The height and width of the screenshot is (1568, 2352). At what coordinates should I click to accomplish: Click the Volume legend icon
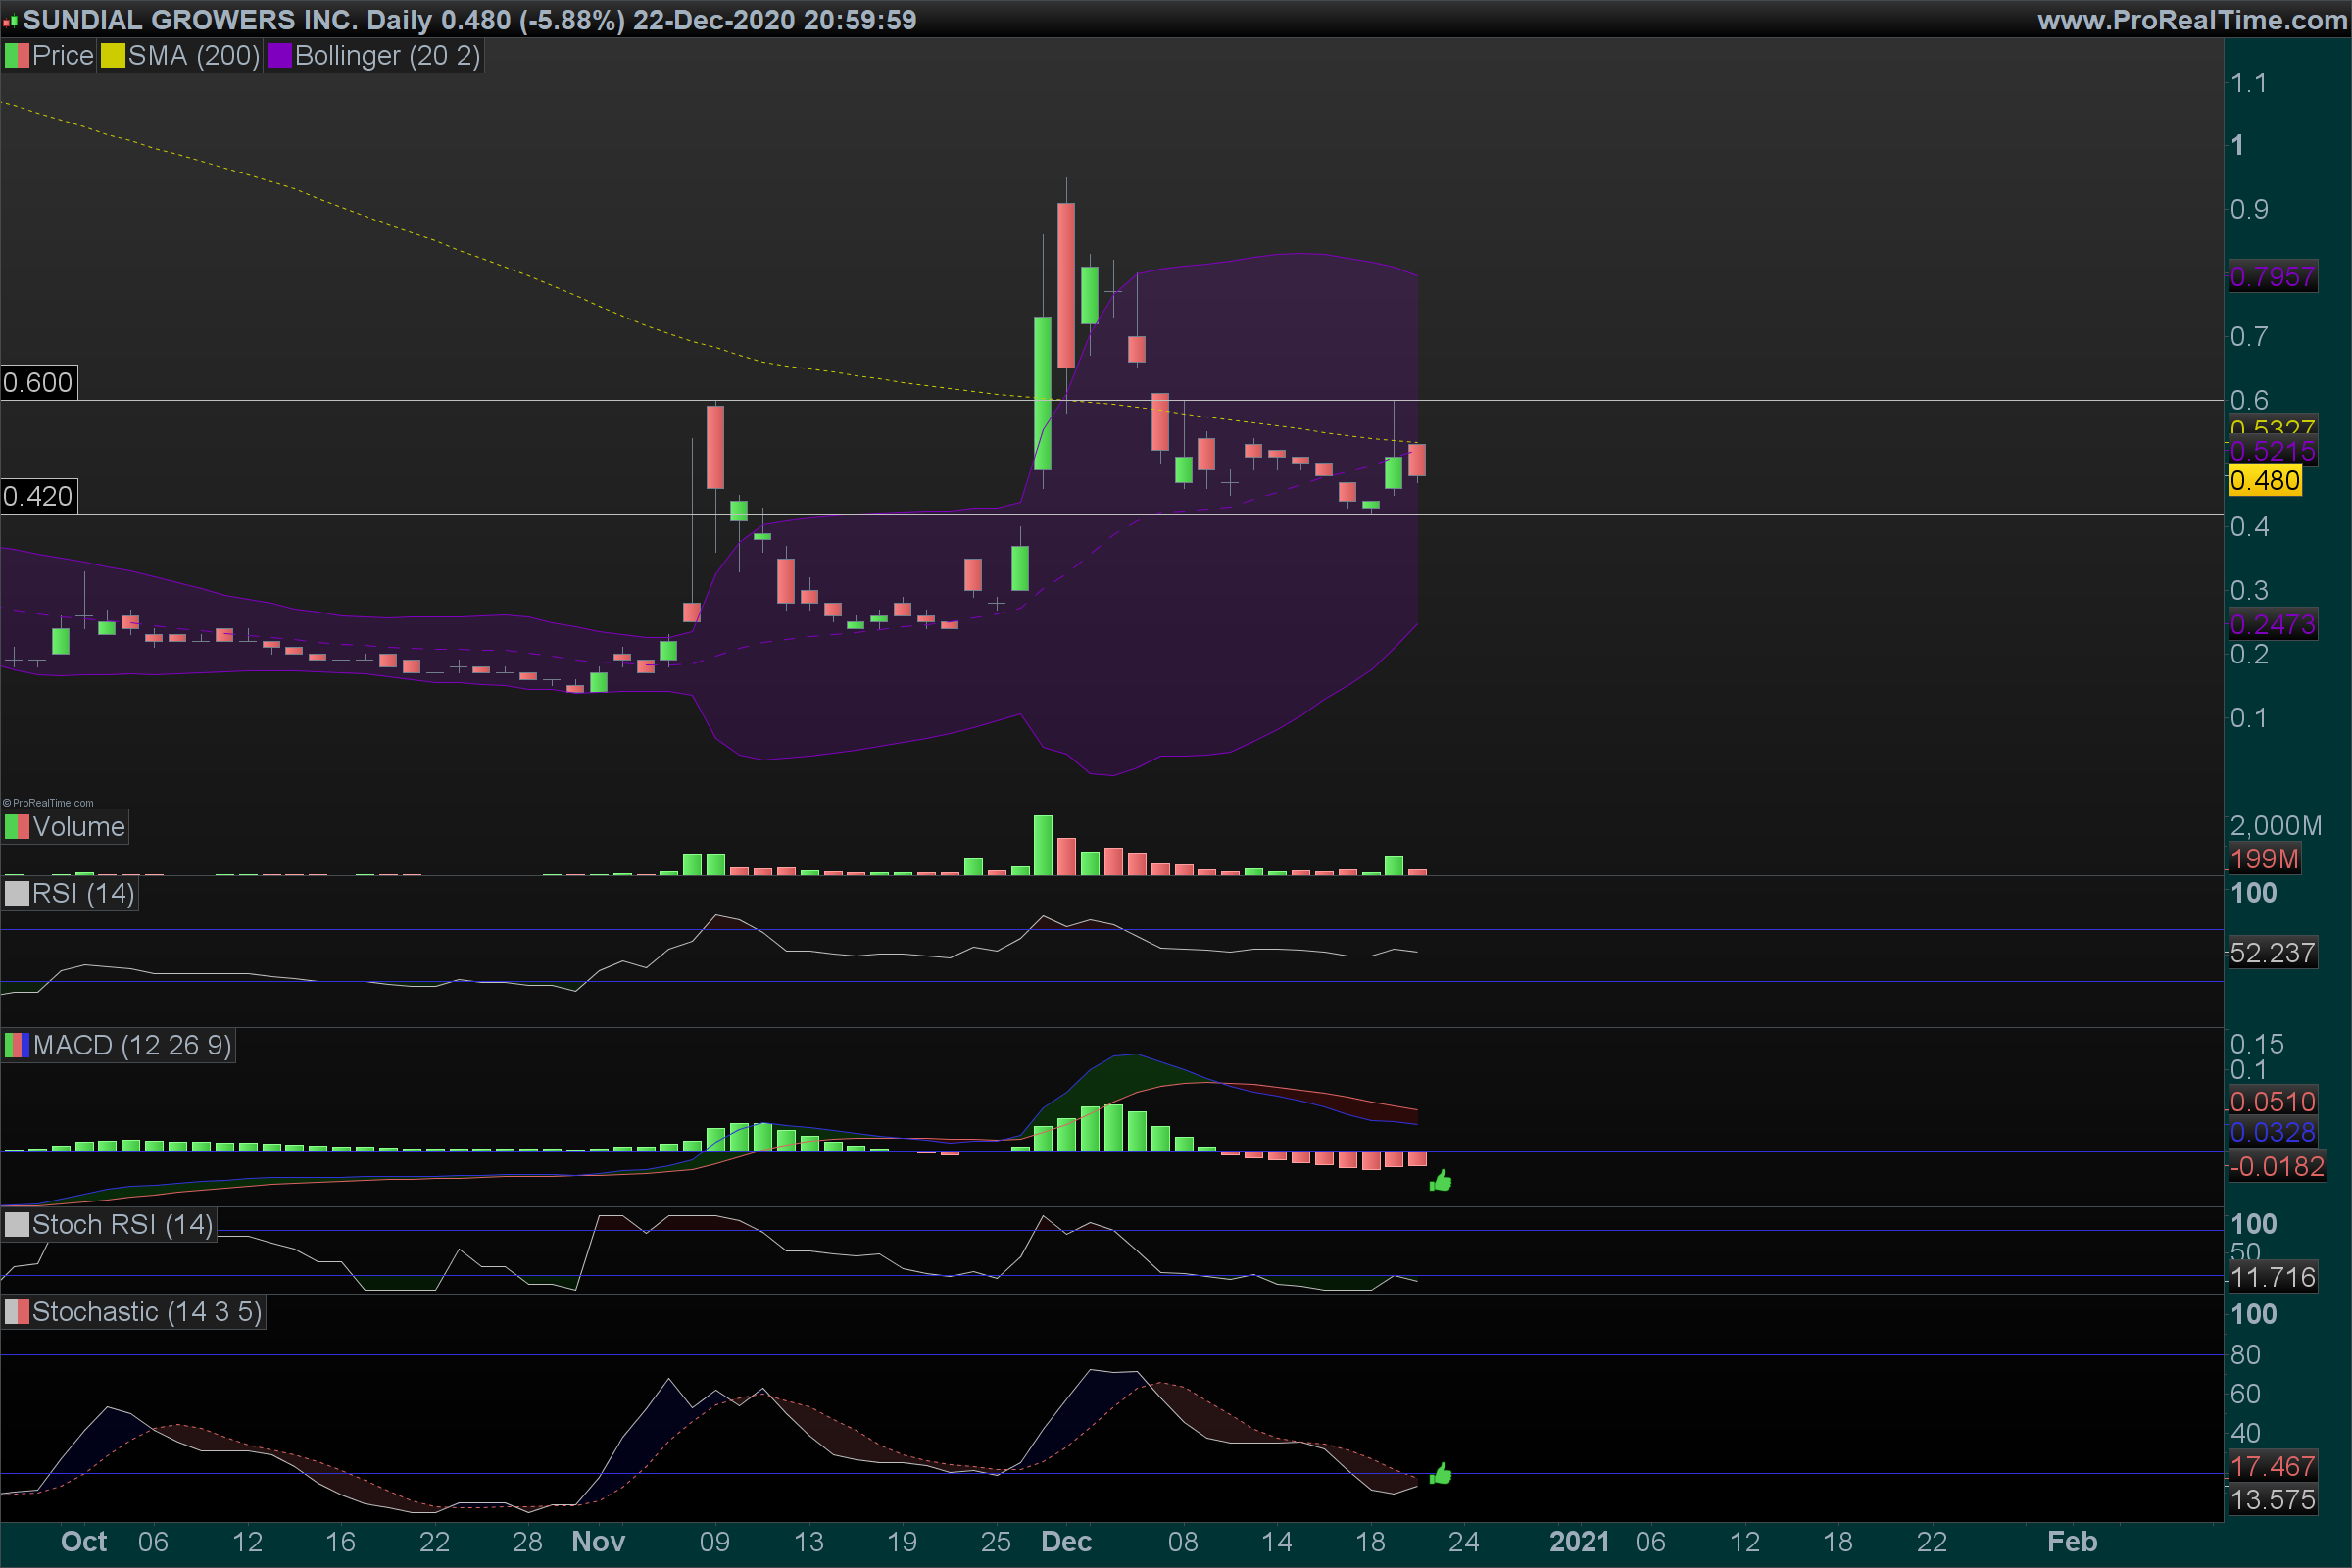(17, 827)
